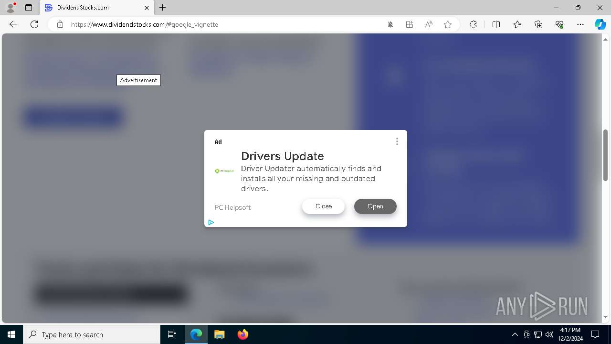Close the DividendStocks.com tab
611x344 pixels.
[x=147, y=8]
